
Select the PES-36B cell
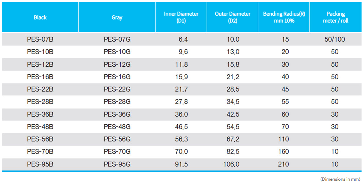[40, 114]
